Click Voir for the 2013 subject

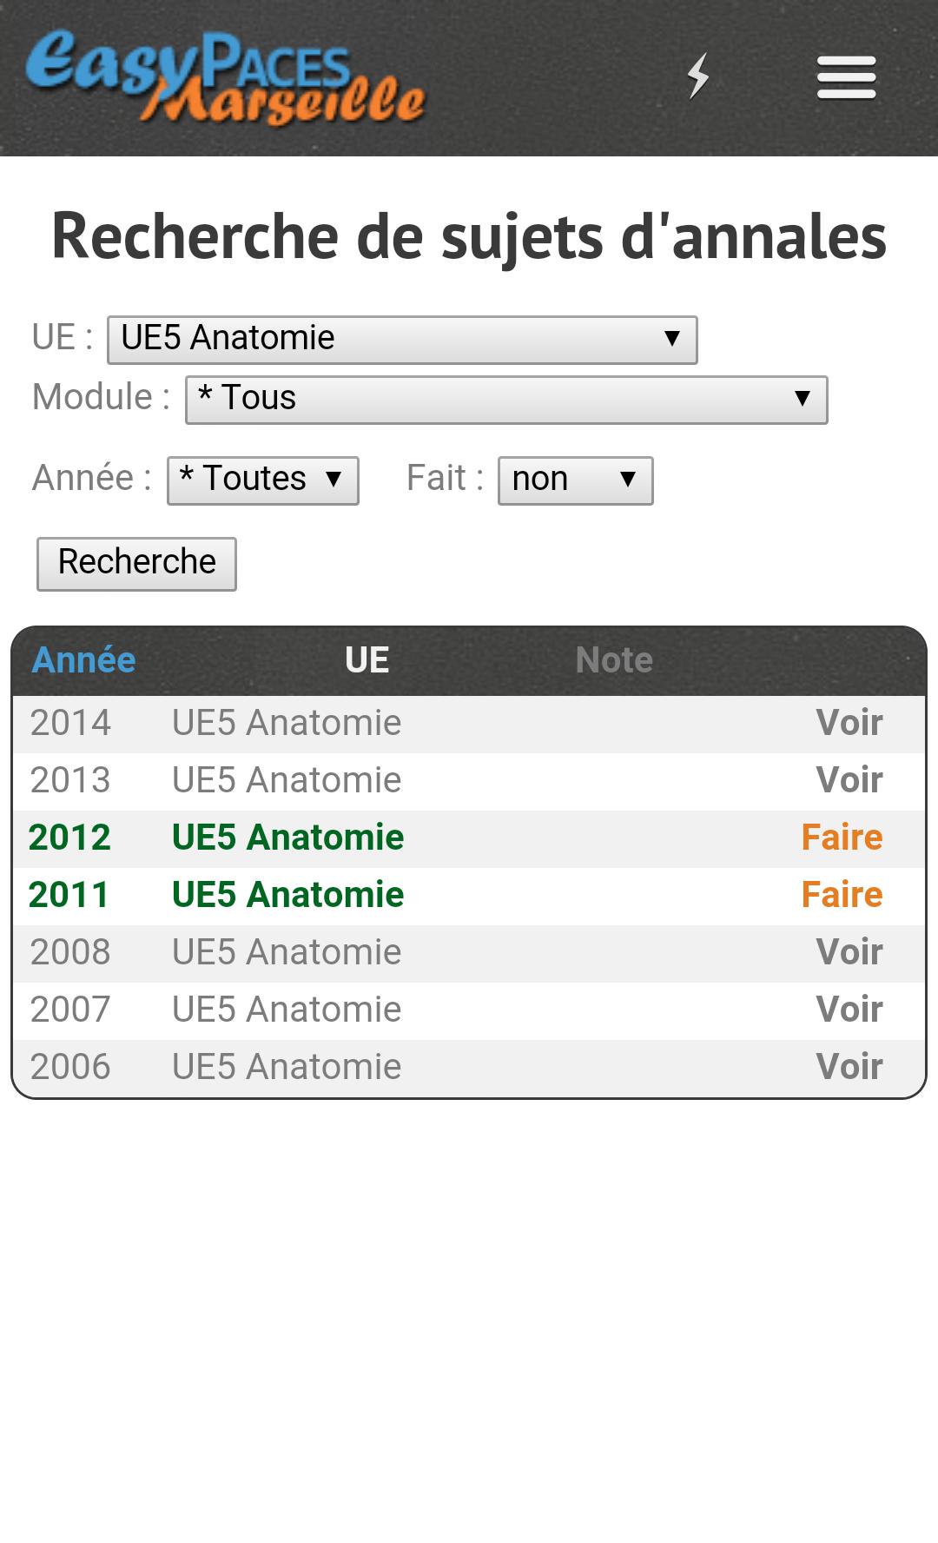(849, 780)
